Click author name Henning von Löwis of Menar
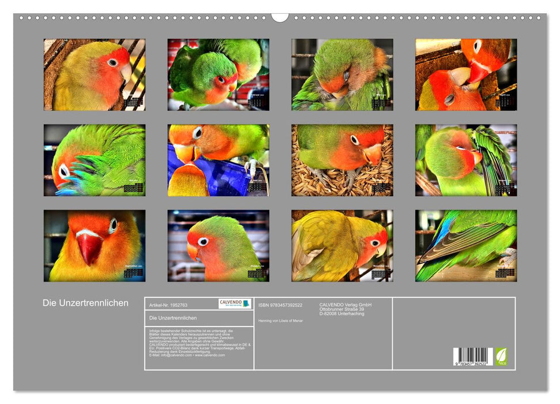This screenshot has width=560, height=404. (281, 320)
